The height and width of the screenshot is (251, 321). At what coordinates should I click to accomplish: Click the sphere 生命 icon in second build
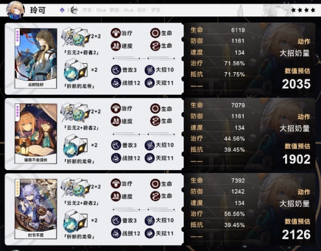tap(155, 108)
